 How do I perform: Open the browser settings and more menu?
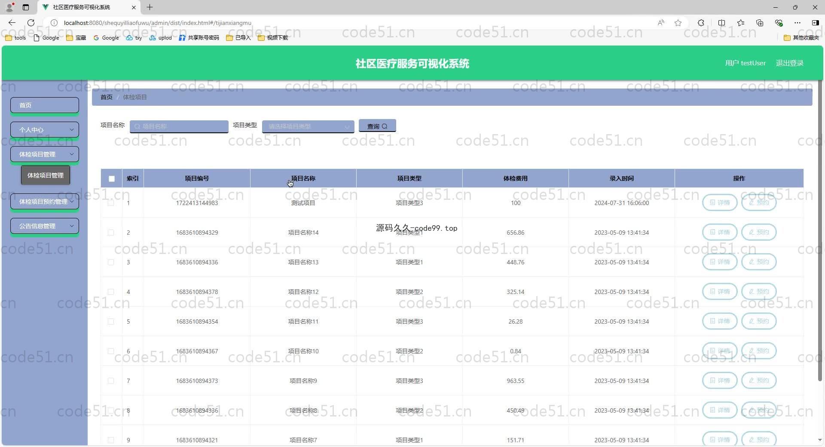tap(797, 23)
